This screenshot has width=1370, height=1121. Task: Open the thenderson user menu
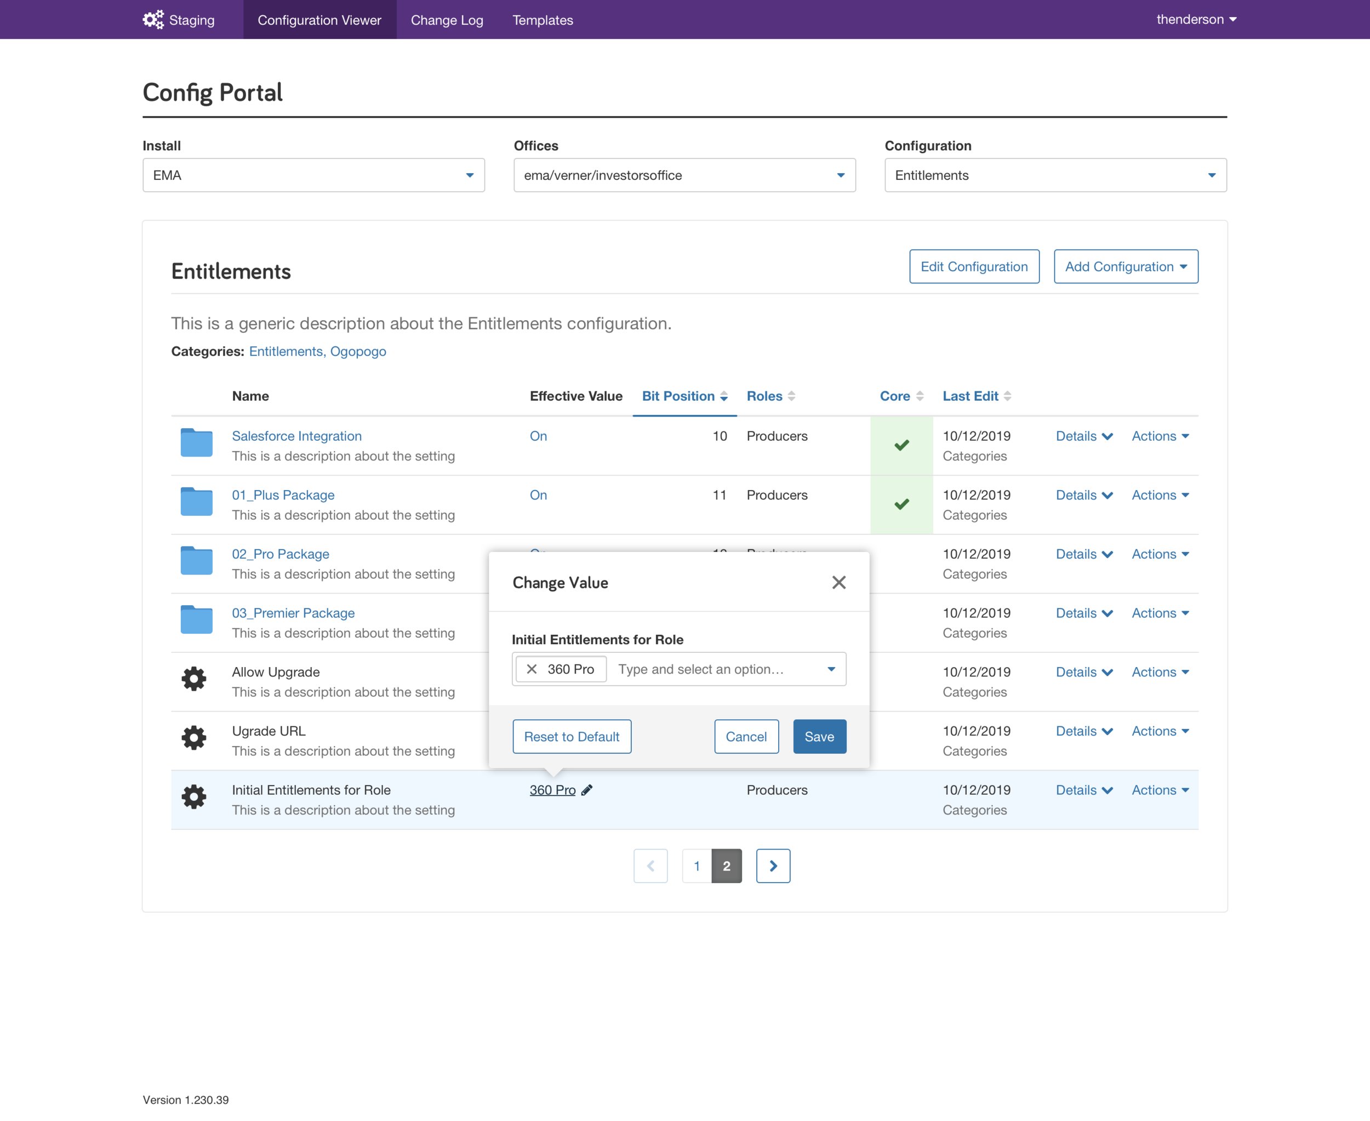click(1196, 19)
